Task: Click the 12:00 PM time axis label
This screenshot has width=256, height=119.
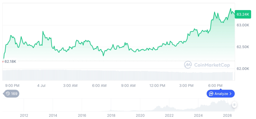Action: click(x=157, y=86)
